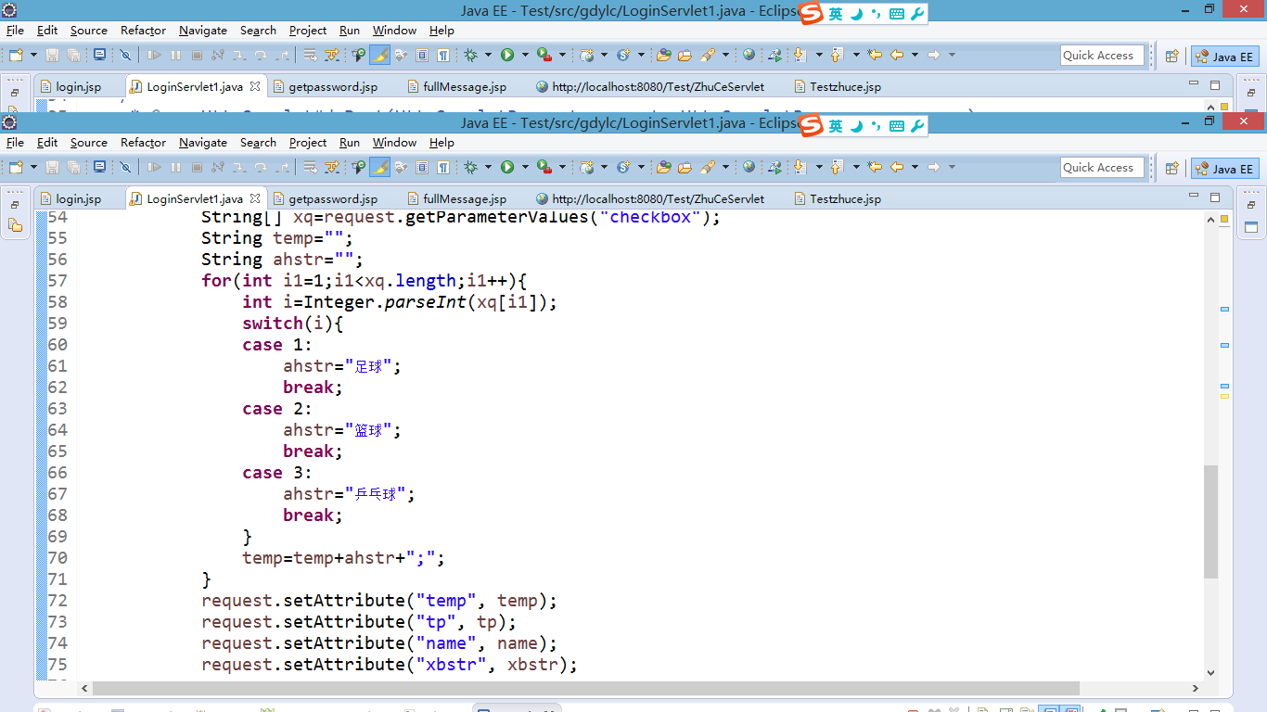This screenshot has height=712, width=1267.
Task: Toggle Show Whitespace pilcrow in front window toolbar
Action: 443,167
